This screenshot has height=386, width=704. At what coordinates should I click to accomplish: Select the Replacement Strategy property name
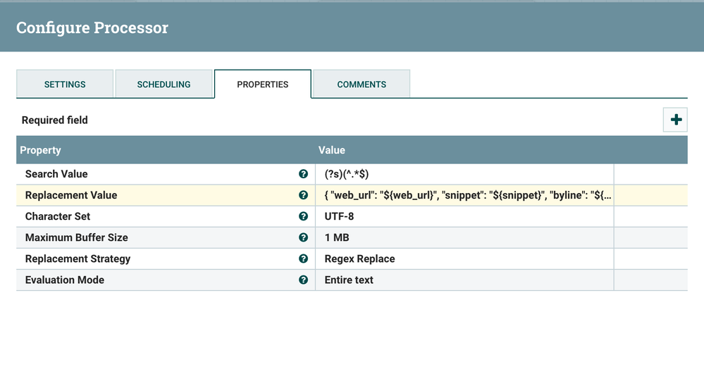click(x=78, y=259)
